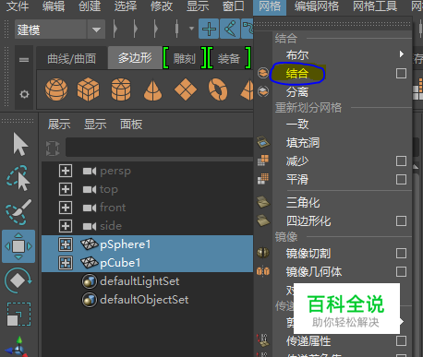423x357 pixels.
Task: Click the 镜像几何体 mirror geometry icon
Action: click(263, 271)
